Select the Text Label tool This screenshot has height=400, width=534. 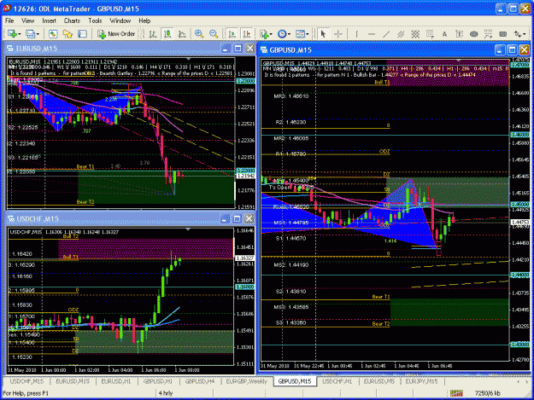pos(459,33)
